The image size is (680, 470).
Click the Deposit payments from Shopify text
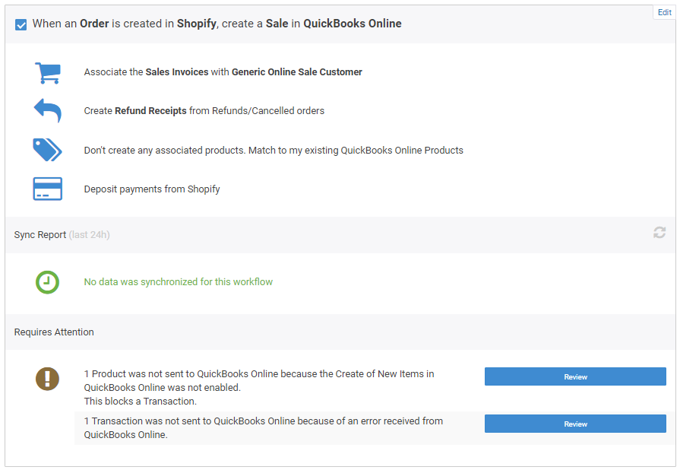tap(152, 189)
